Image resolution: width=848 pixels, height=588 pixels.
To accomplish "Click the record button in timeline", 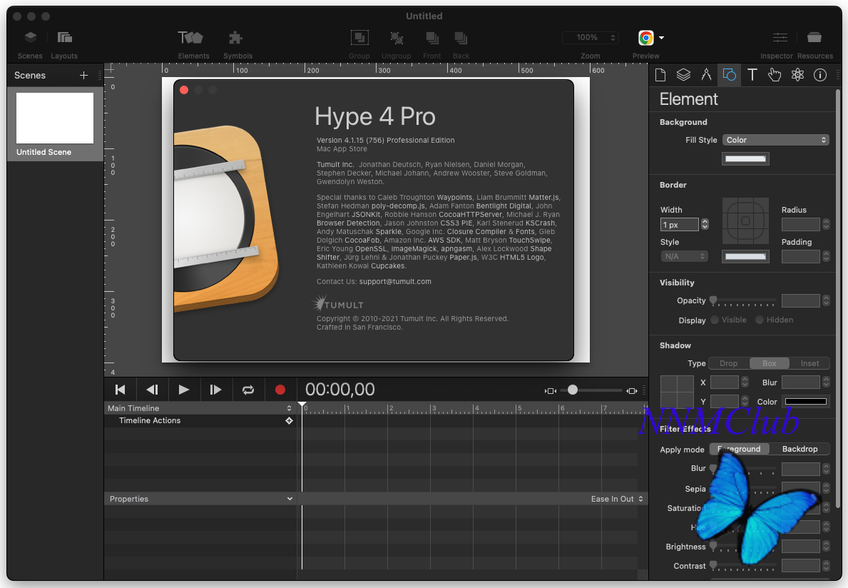I will (280, 390).
